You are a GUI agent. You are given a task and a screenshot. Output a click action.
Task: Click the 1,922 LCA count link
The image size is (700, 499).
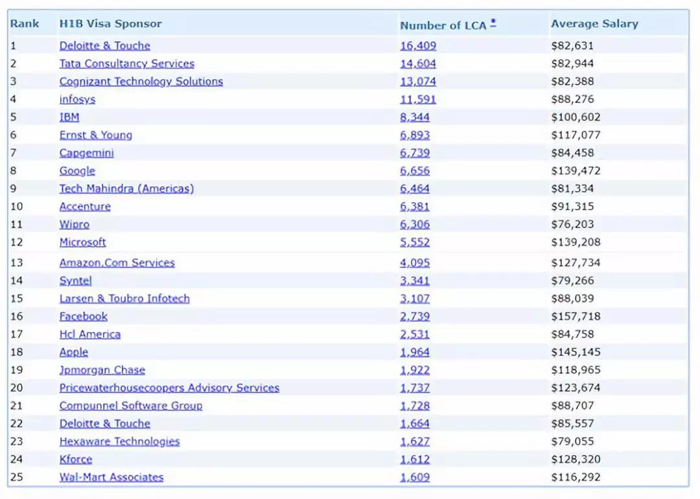pos(415,370)
